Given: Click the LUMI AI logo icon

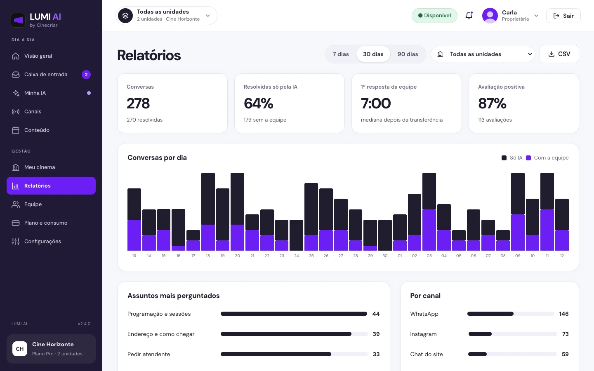Looking at the screenshot, I should pos(18,20).
